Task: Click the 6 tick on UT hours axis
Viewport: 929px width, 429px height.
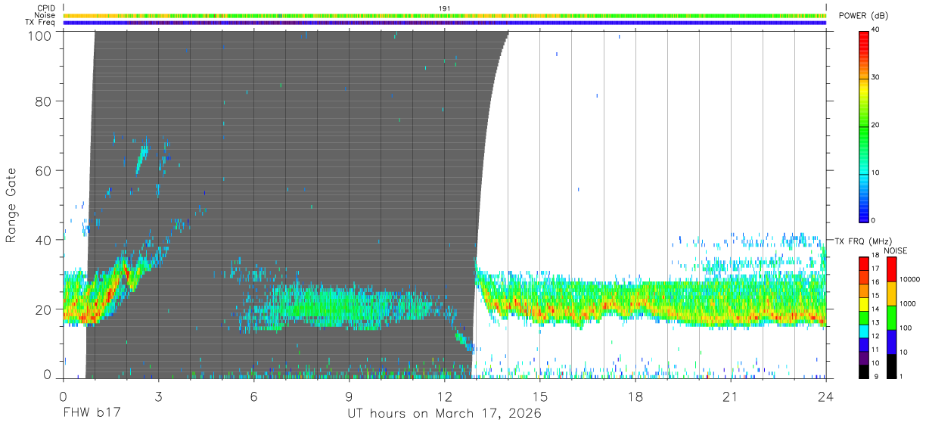Action: (253, 396)
